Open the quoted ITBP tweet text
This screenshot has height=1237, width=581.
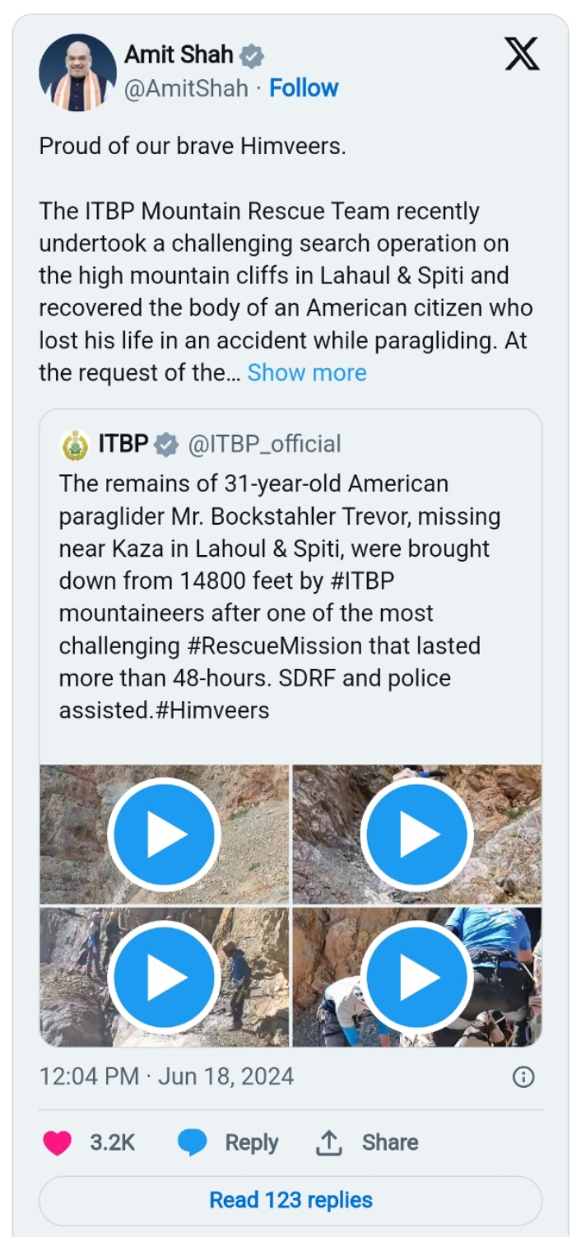[x=280, y=597]
